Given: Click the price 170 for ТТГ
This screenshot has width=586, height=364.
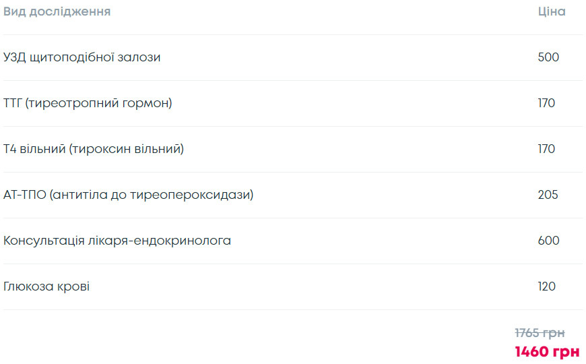Looking at the screenshot, I should click(546, 103).
